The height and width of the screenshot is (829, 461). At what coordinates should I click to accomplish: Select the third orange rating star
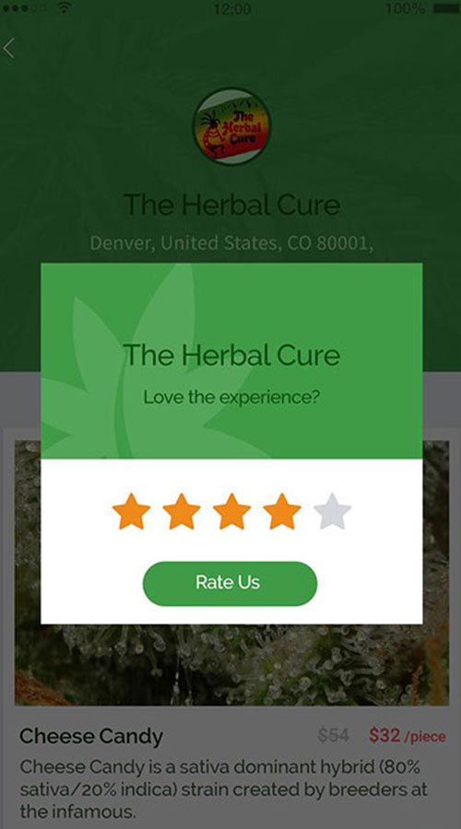[231, 511]
